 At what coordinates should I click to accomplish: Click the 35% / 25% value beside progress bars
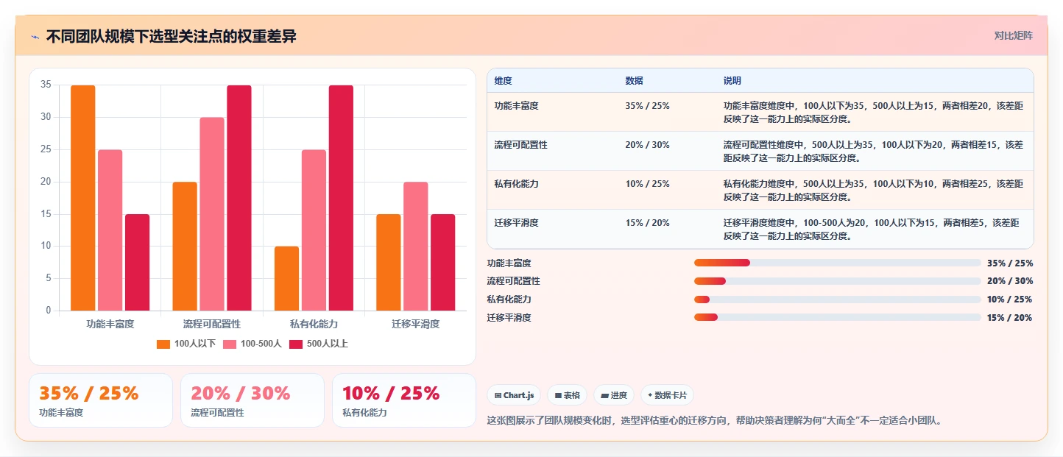1010,263
